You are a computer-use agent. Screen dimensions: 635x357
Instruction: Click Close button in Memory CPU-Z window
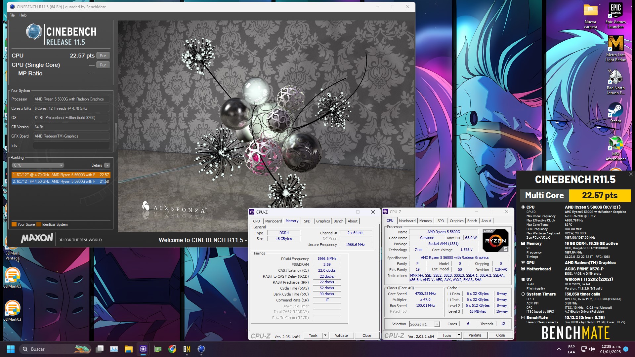(367, 336)
